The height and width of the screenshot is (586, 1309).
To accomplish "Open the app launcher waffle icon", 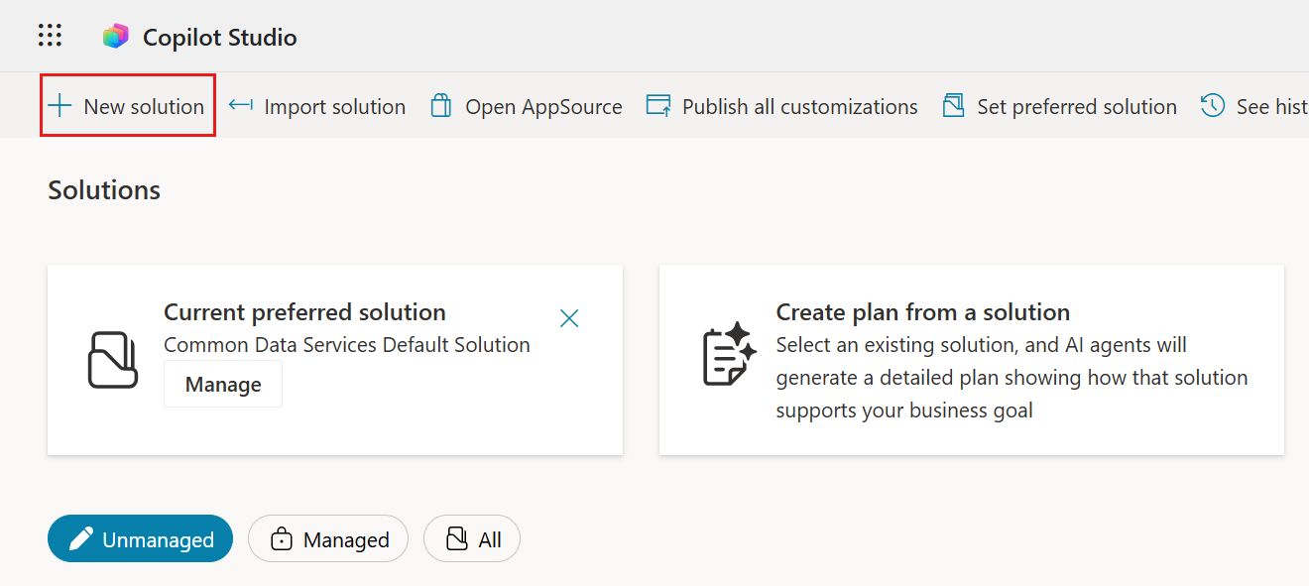I will click(x=50, y=36).
